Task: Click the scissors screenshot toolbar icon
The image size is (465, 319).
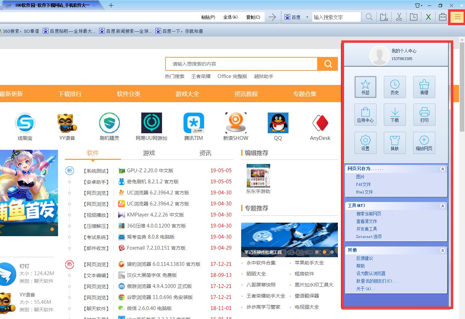Action: [x=399, y=17]
